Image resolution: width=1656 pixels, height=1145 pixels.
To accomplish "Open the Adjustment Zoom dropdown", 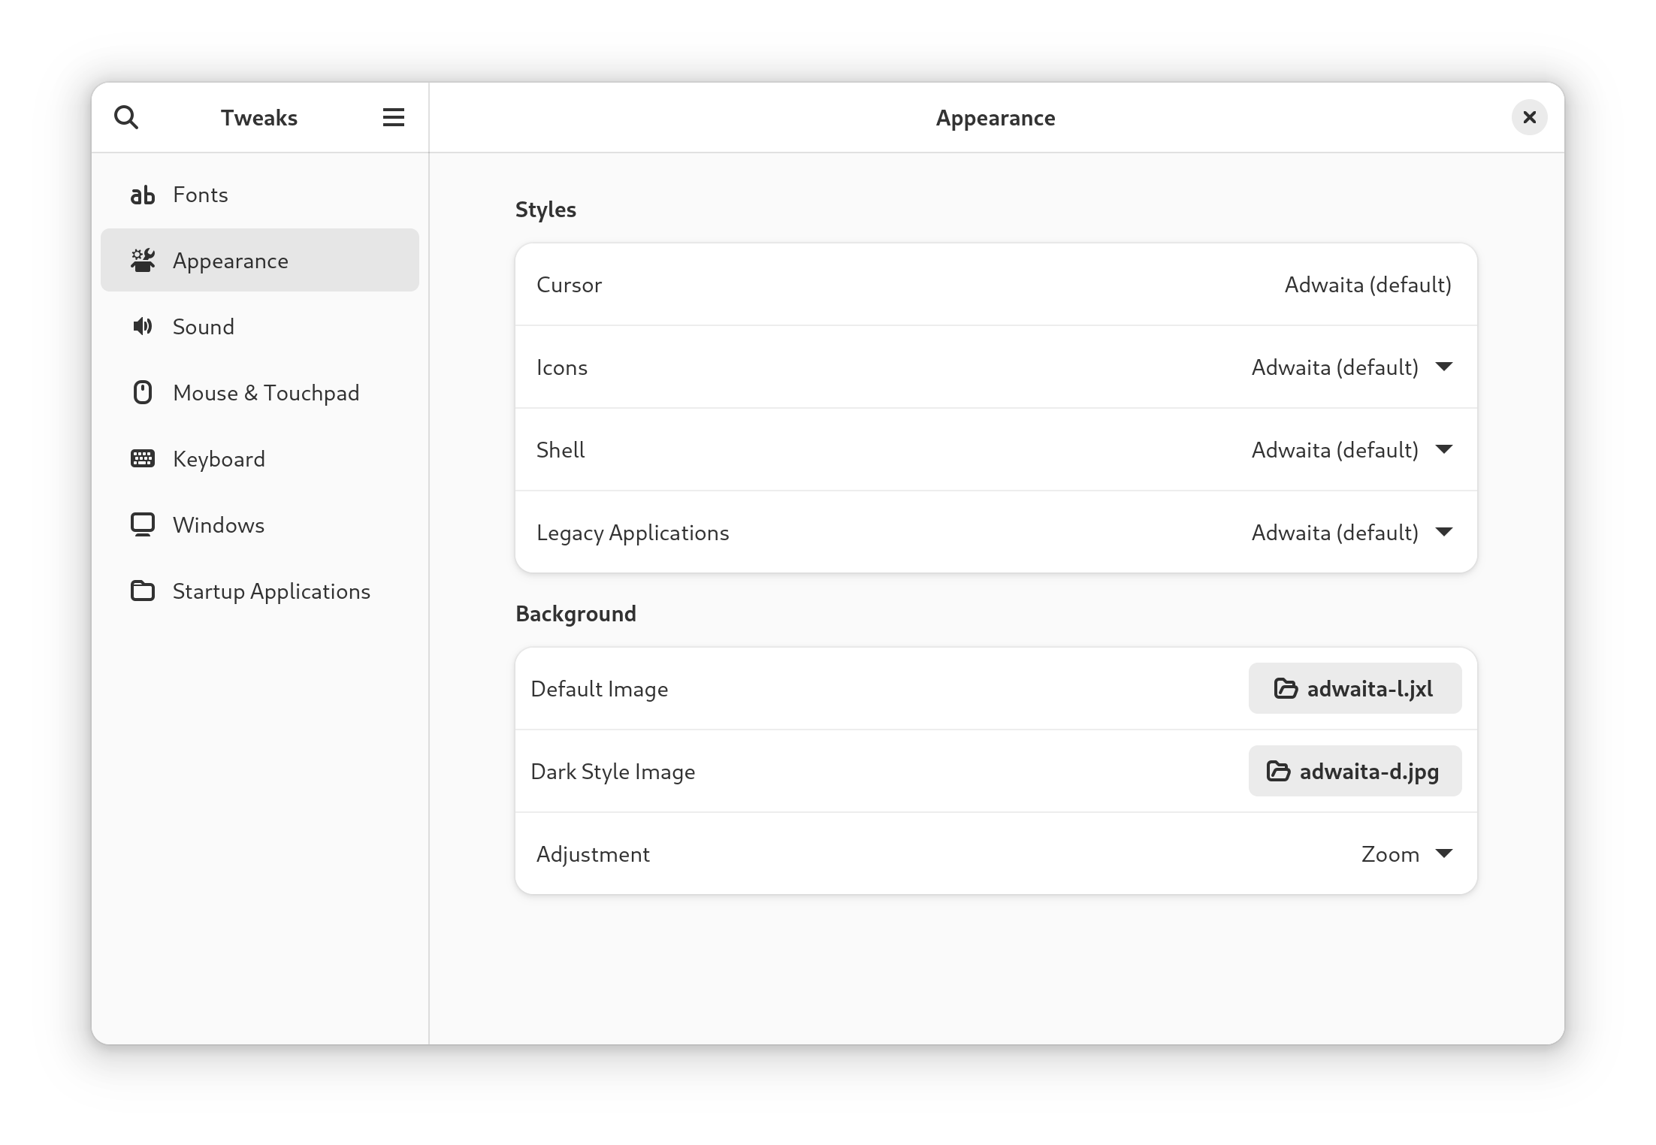I will [x=1406, y=853].
